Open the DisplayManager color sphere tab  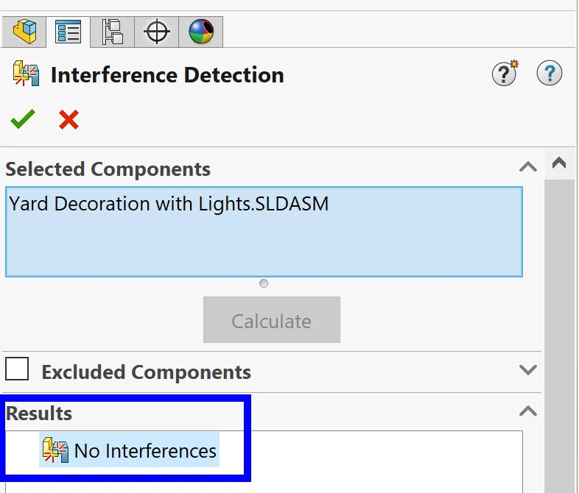pos(200,32)
